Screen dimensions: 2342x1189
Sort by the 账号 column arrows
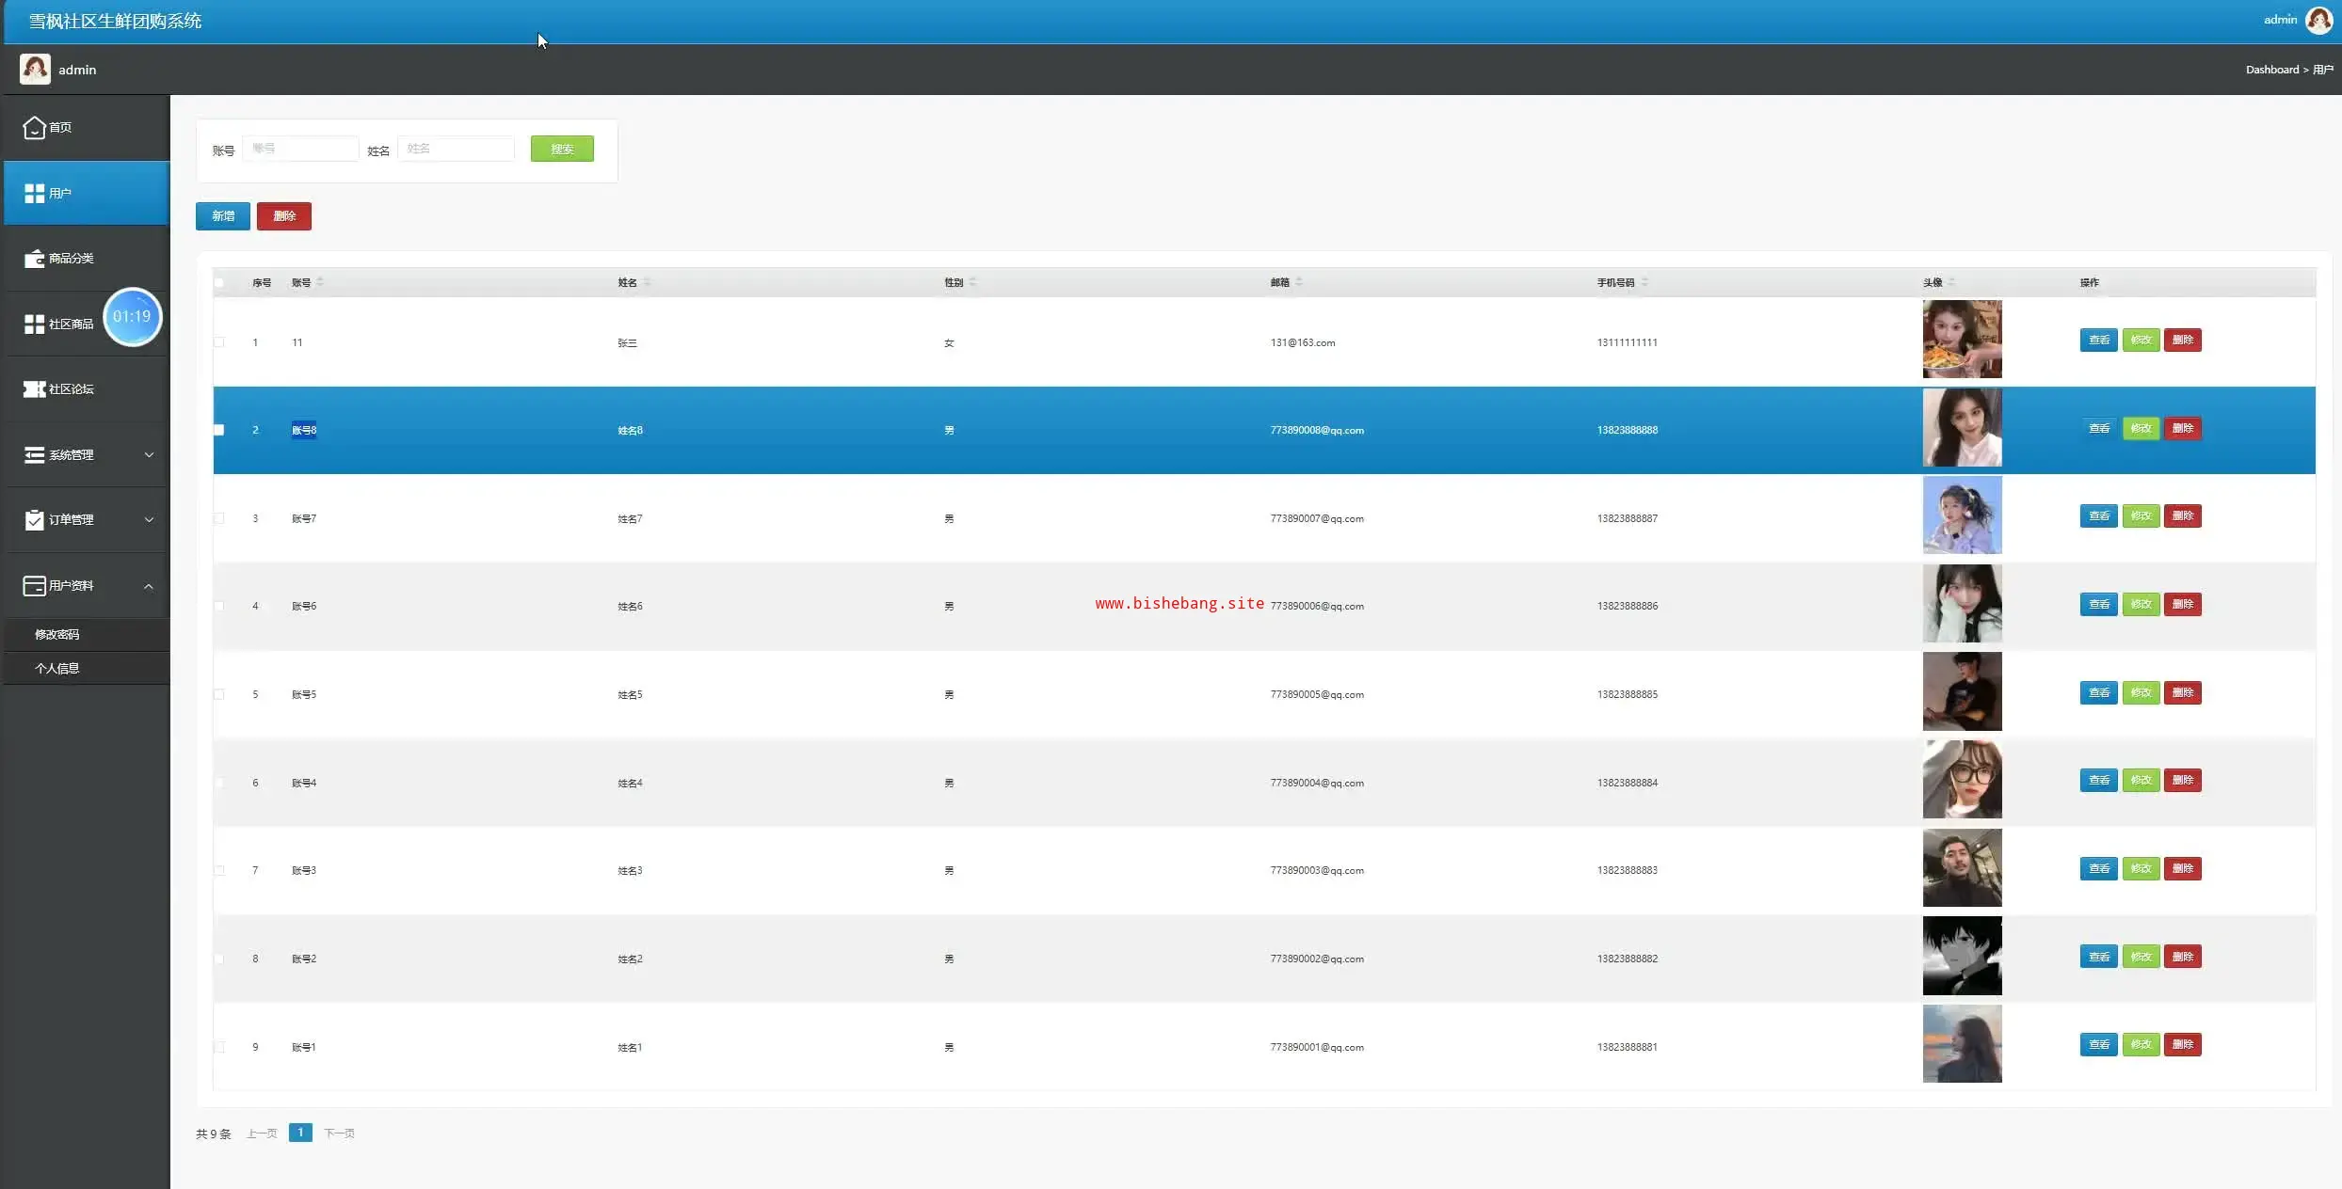(x=320, y=281)
